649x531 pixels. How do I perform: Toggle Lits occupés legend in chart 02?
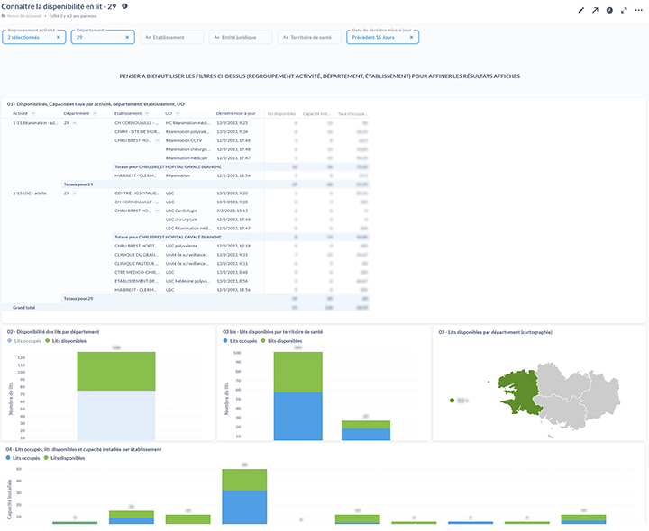click(25, 341)
